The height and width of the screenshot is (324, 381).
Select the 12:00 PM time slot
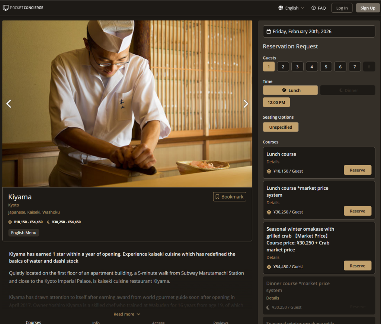coord(276,102)
